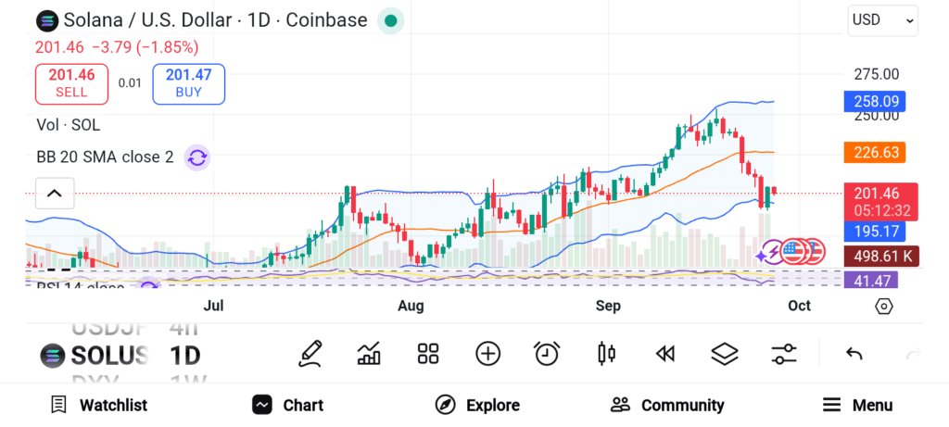
Task: Create an alert with the alarm clock icon
Action: [547, 353]
